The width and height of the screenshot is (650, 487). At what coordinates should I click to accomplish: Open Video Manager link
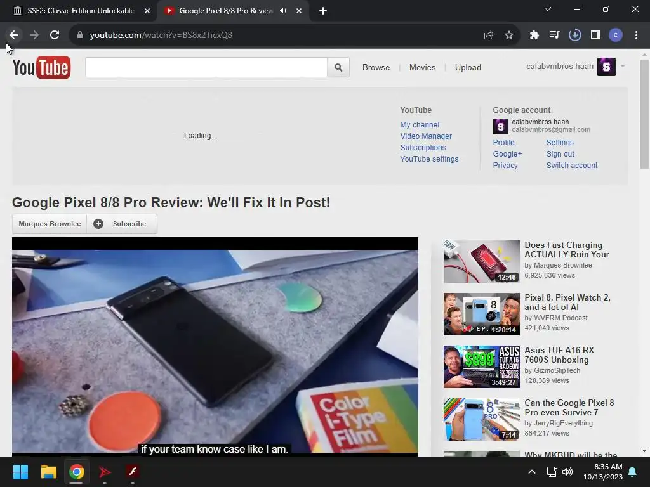[426, 136]
